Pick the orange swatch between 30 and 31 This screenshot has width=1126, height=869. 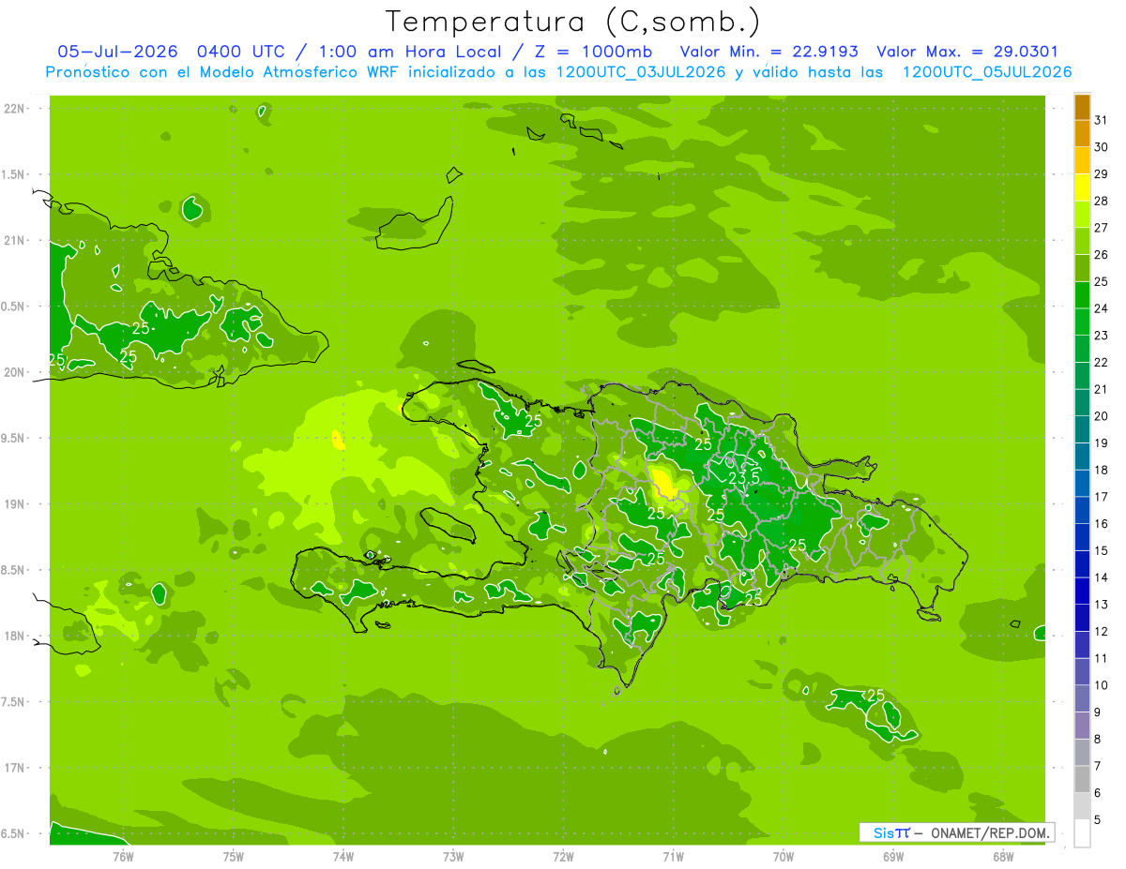tap(1082, 134)
